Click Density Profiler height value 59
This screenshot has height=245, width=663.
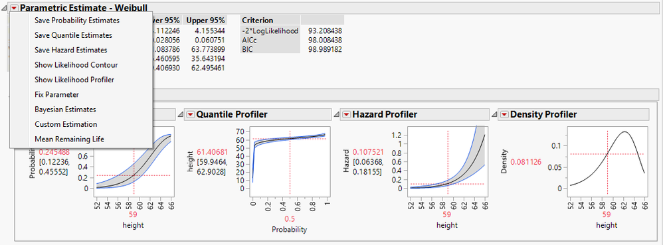[x=607, y=214]
